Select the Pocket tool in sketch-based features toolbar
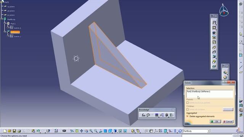Screen dimensions: 244x137 (214, 28)
